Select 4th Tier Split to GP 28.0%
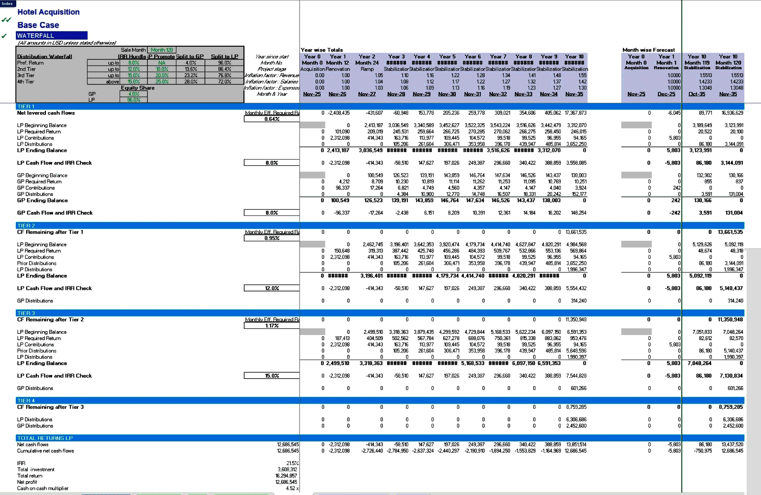Image resolution: width=761 pixels, height=495 pixels. coord(191,82)
